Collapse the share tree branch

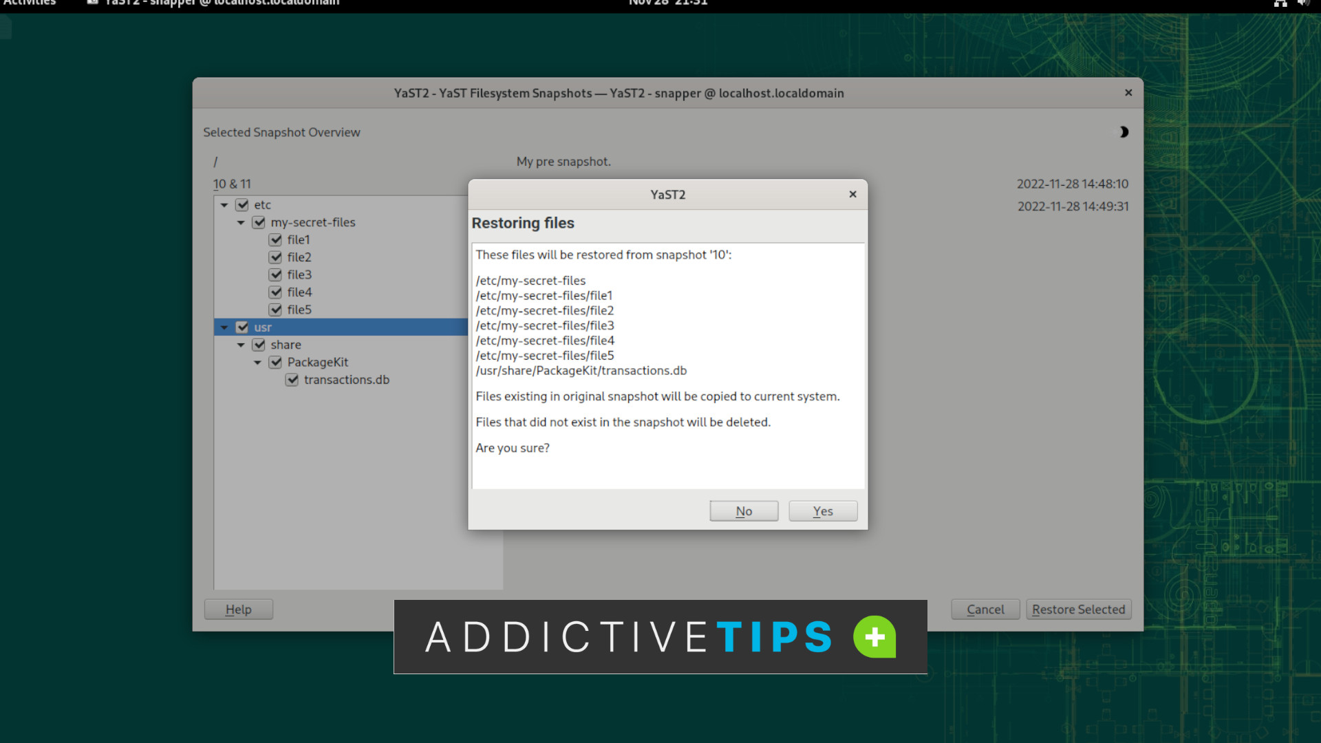point(241,345)
